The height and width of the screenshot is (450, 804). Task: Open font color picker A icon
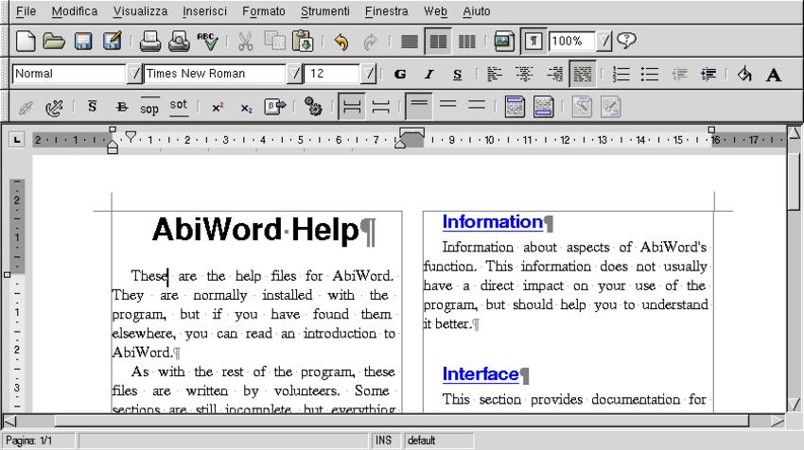tap(774, 75)
